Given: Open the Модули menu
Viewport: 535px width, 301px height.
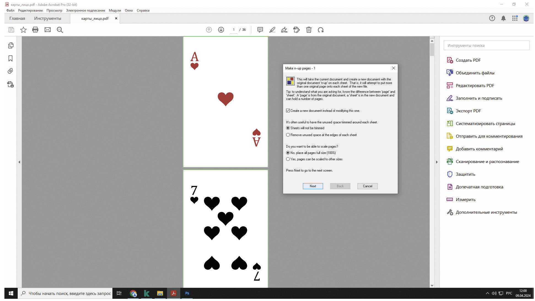Looking at the screenshot, I should point(115,10).
